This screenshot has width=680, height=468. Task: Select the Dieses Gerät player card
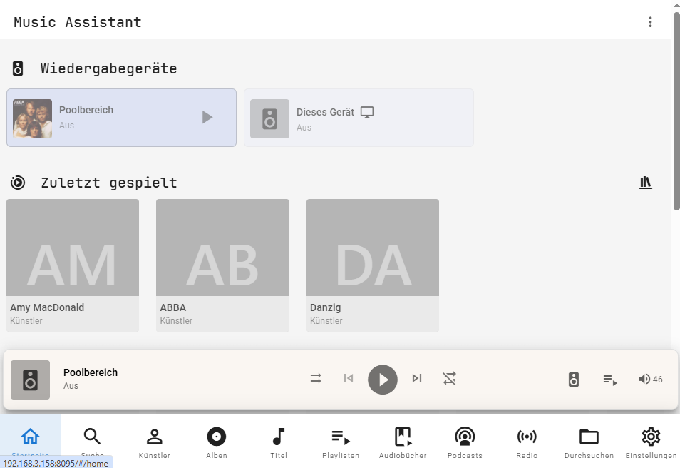tap(359, 118)
